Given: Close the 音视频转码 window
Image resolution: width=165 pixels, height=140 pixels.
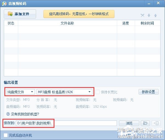Looking at the screenshot, I should pyautogui.click(x=158, y=3).
